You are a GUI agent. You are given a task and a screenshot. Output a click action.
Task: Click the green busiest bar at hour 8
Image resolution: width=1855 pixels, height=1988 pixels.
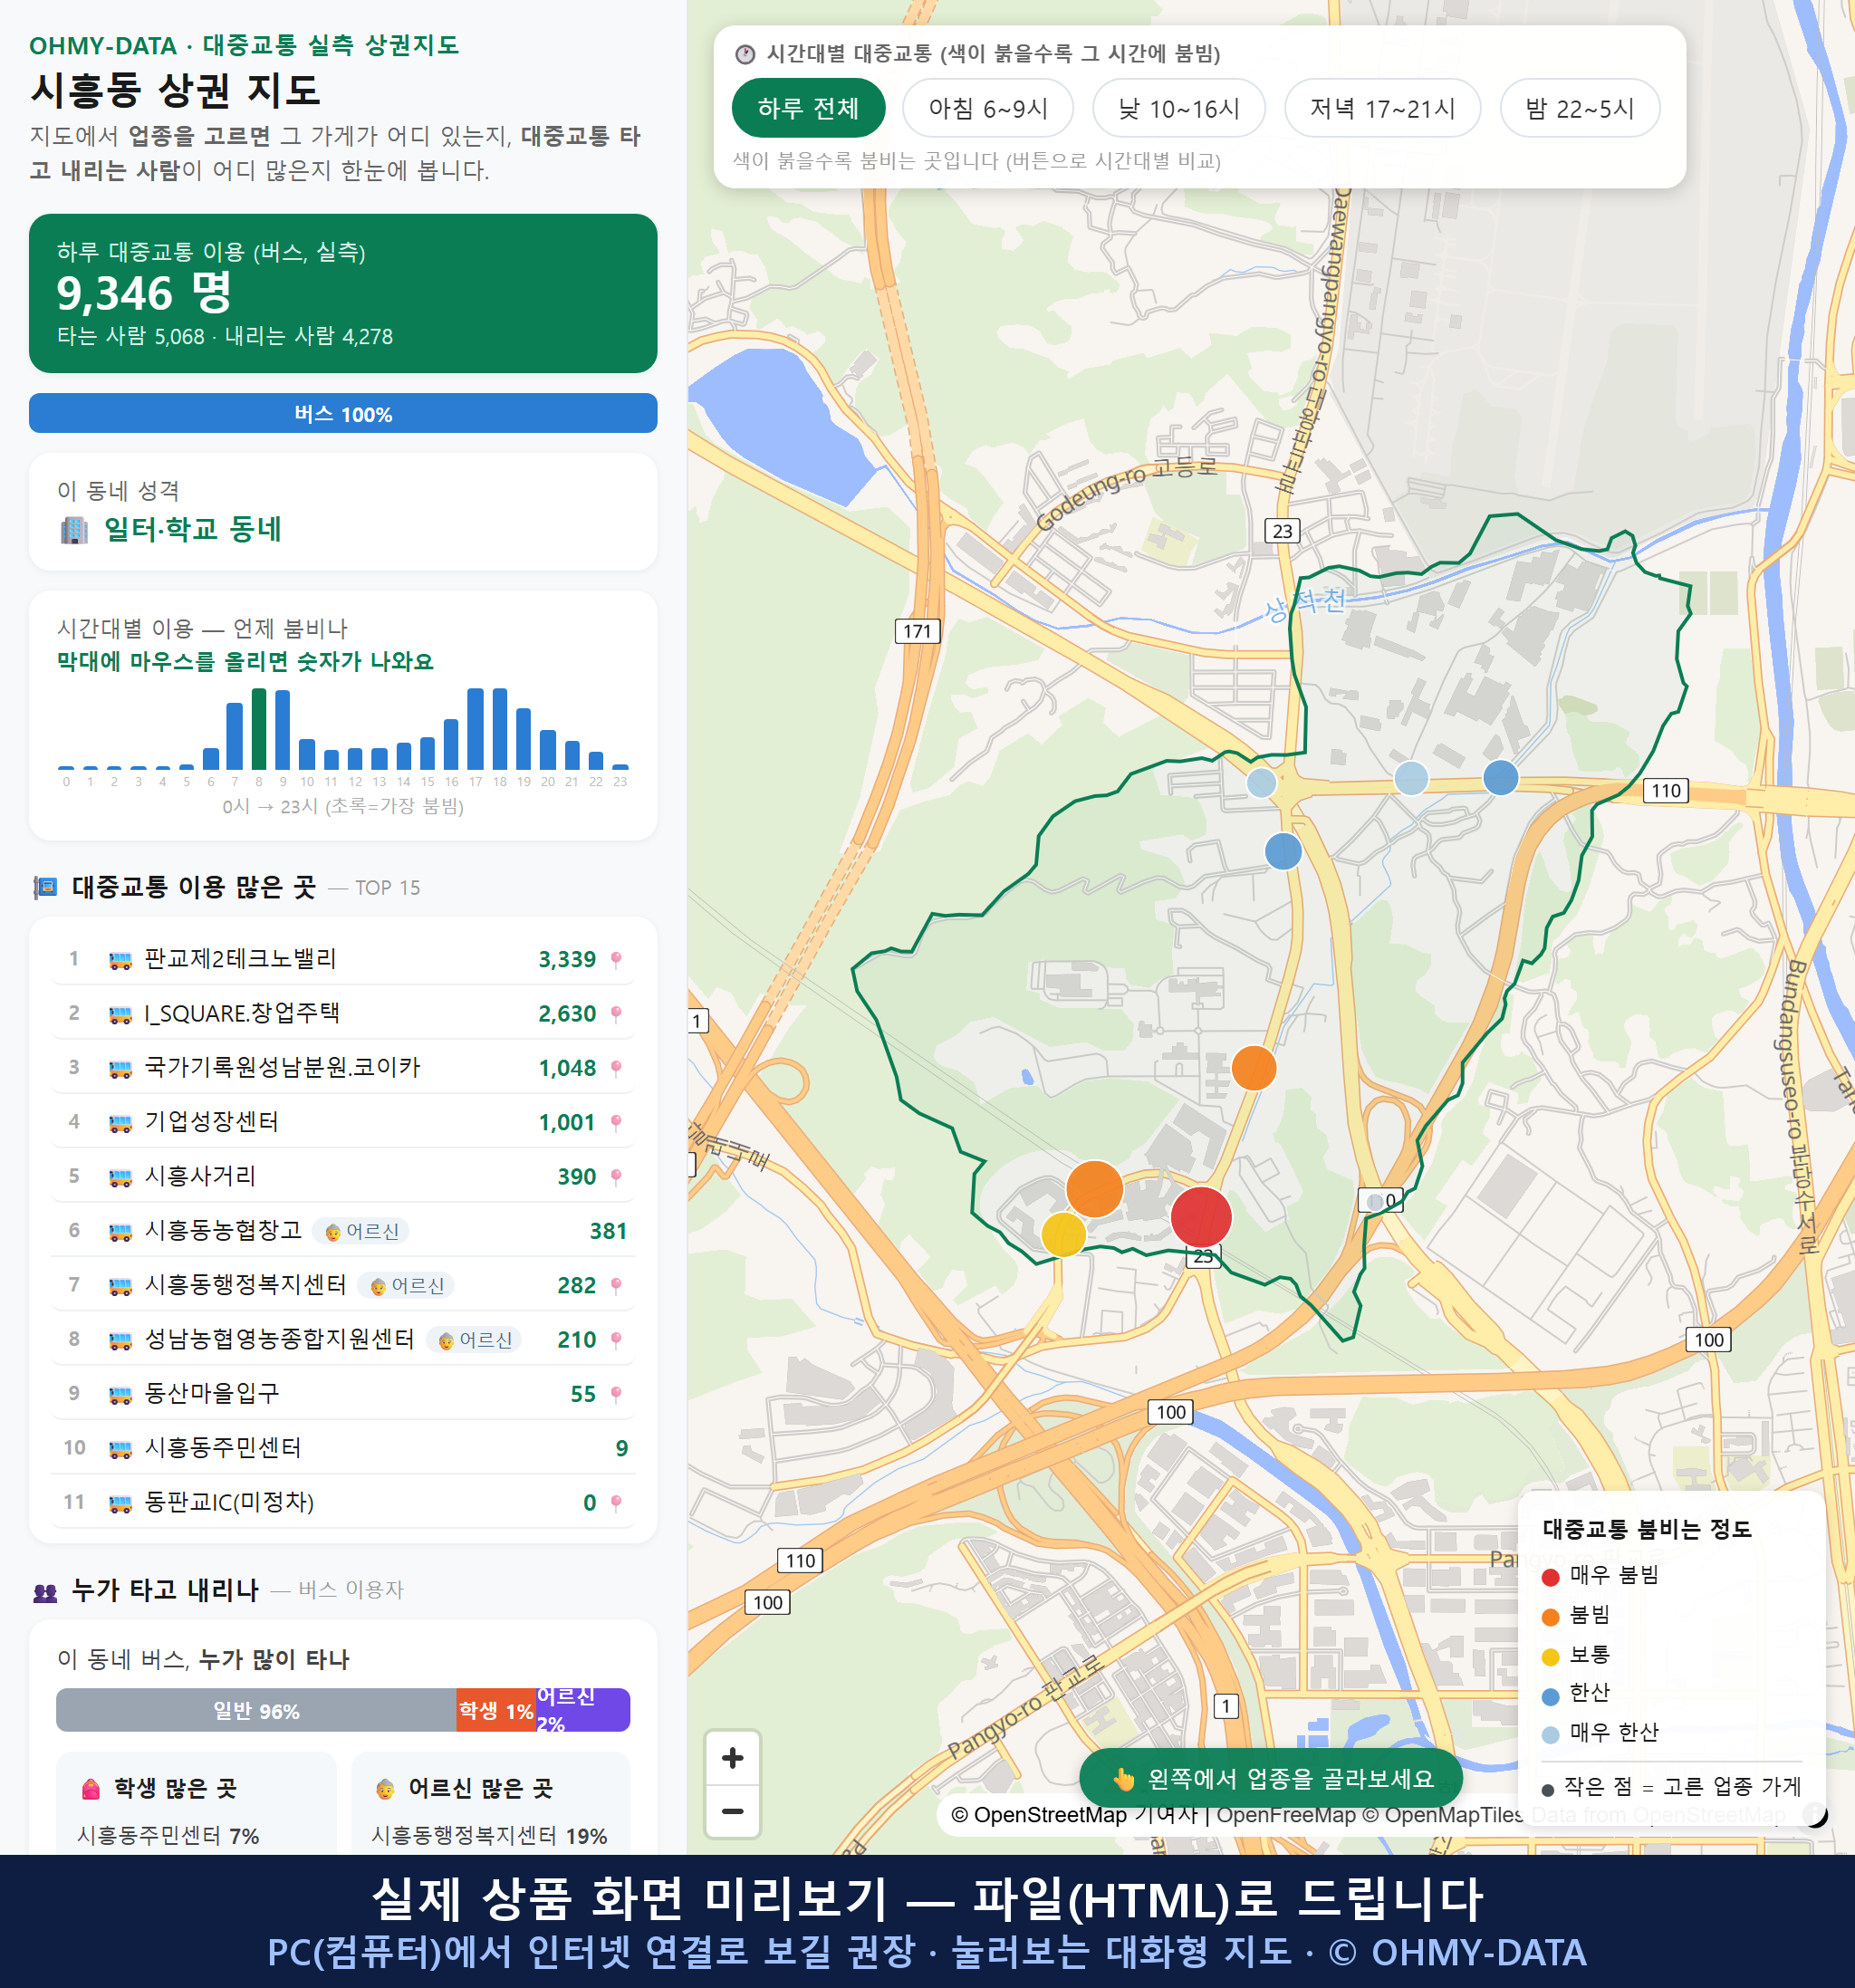259,728
